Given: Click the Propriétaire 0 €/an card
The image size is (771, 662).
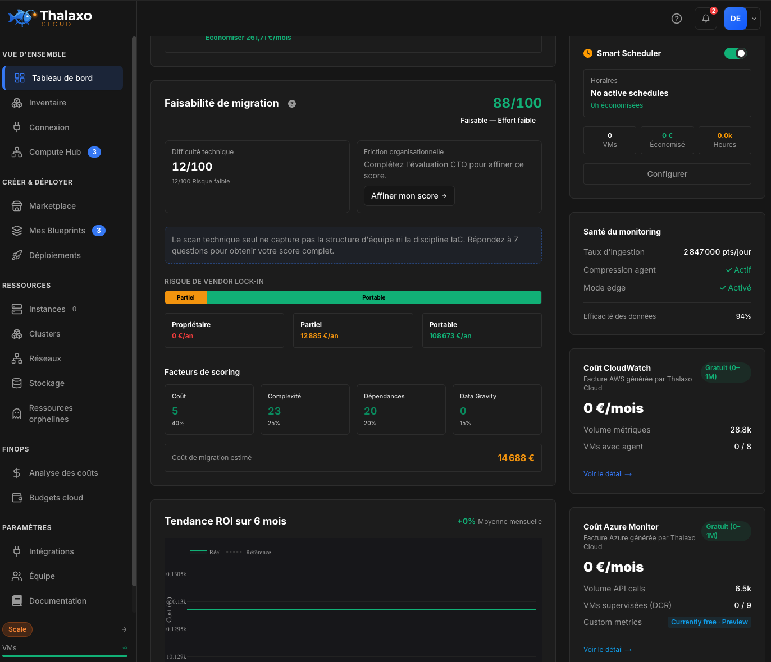Looking at the screenshot, I should (224, 330).
